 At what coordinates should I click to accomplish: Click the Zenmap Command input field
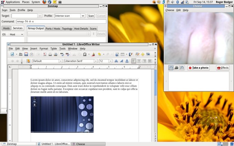(x=61, y=21)
